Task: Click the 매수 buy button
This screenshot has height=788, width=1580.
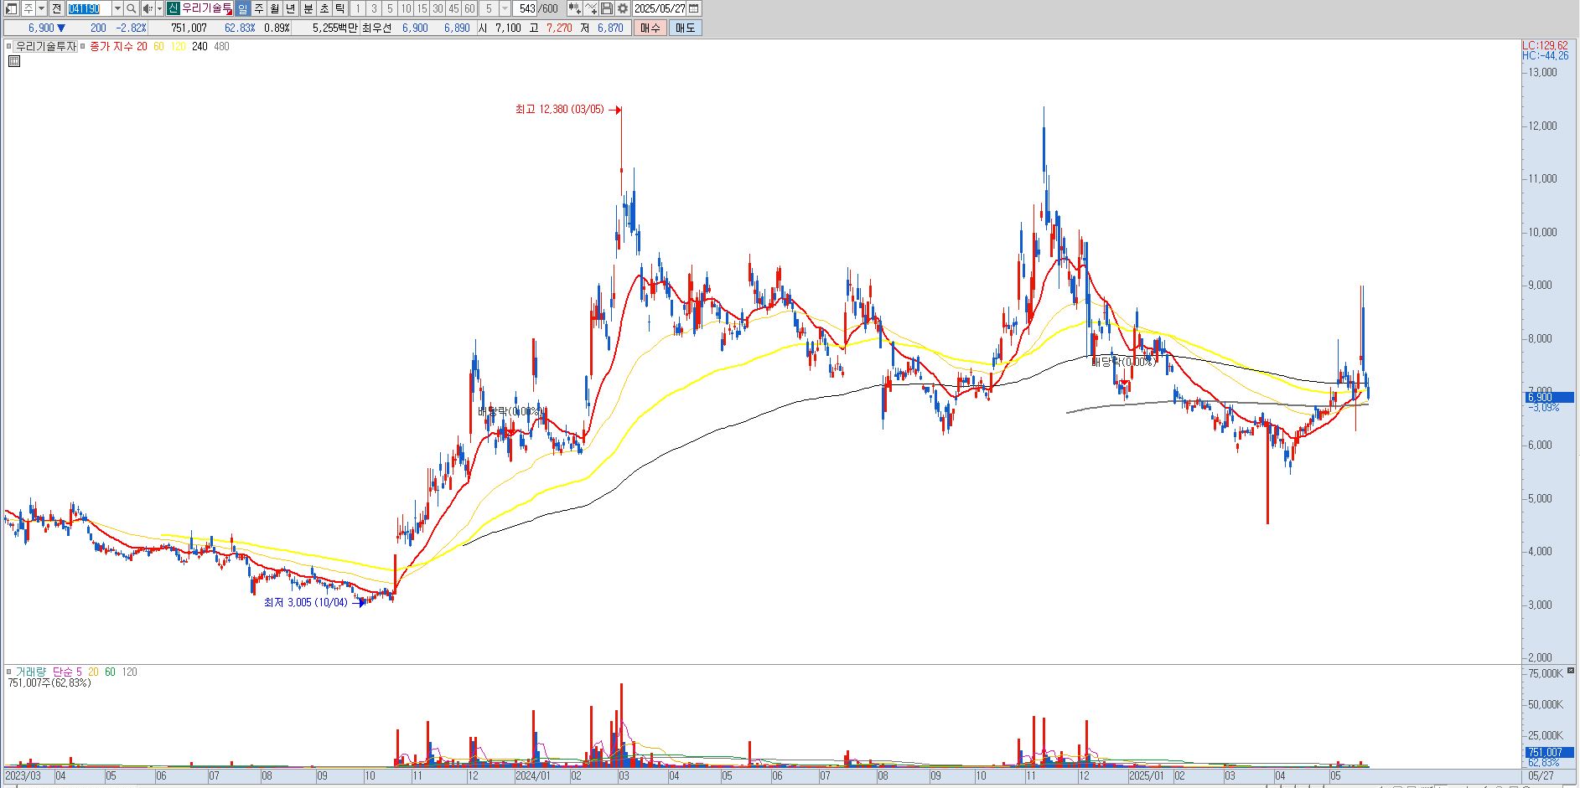Action: pos(650,28)
